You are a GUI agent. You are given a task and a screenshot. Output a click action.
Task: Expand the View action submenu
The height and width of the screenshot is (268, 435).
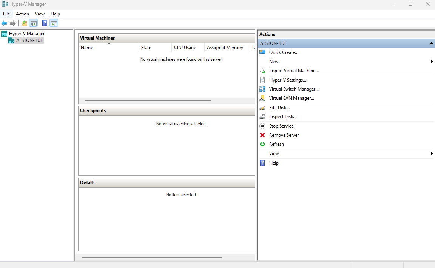point(431,153)
